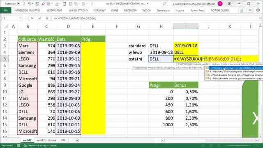Click the Bonus value 2,50%
This screenshot has height=148, width=263.
[x=186, y=125]
